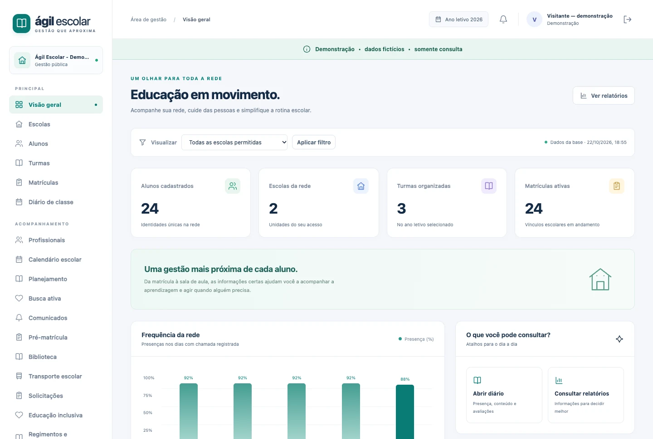
Task: Click the Dados da base 22/10/2026, 18:55 text
Action: [588, 143]
